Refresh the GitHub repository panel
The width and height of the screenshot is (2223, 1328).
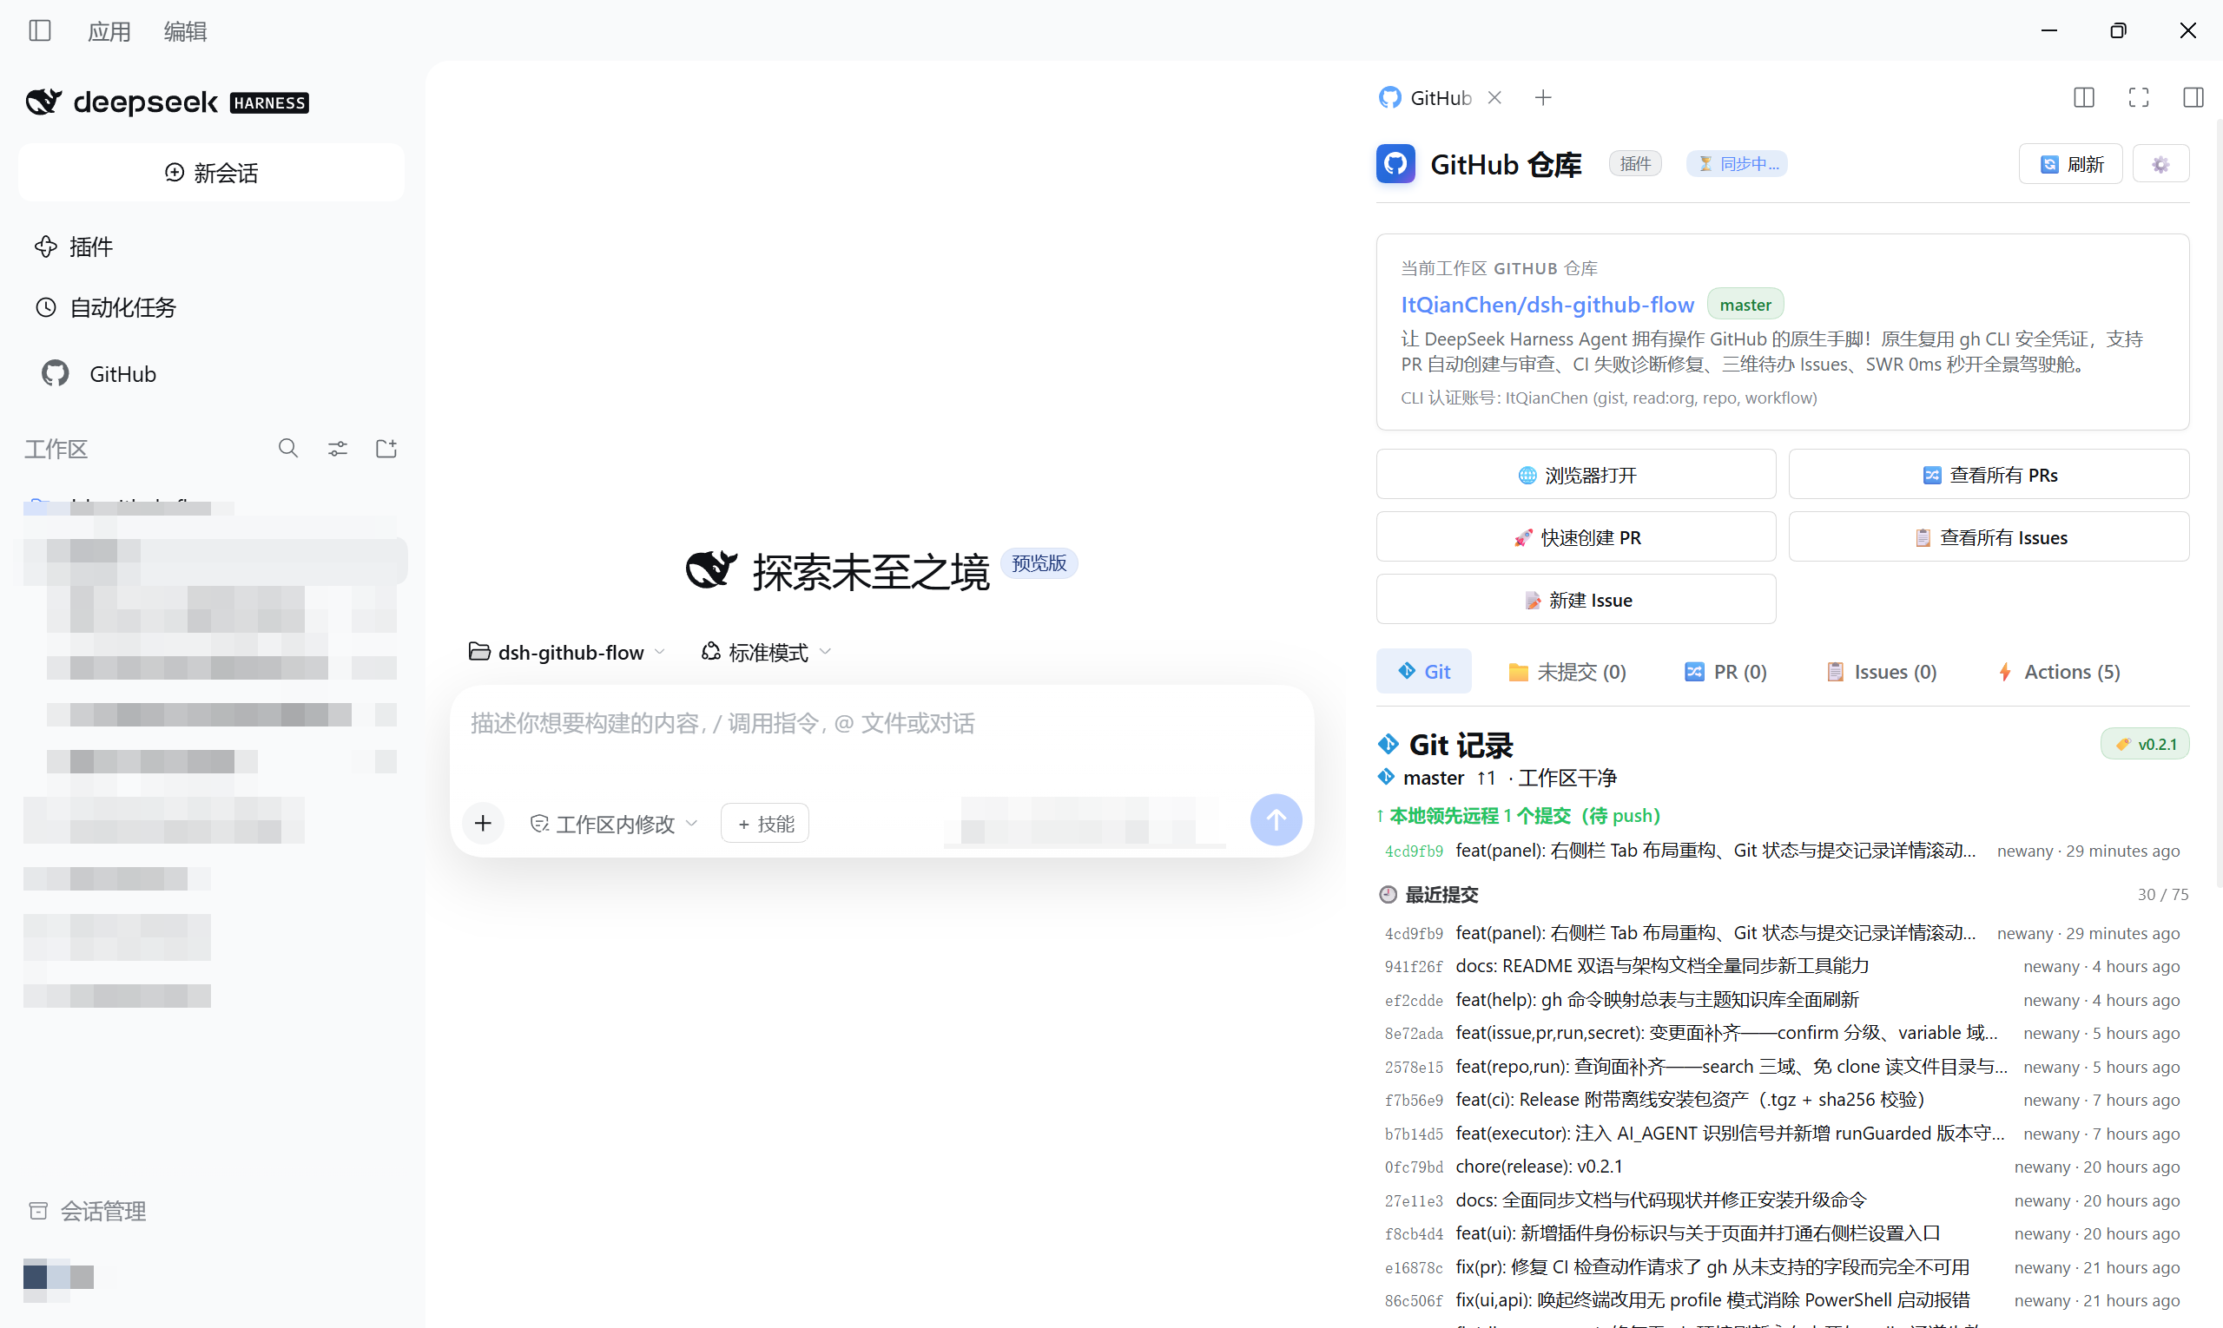coord(2070,164)
